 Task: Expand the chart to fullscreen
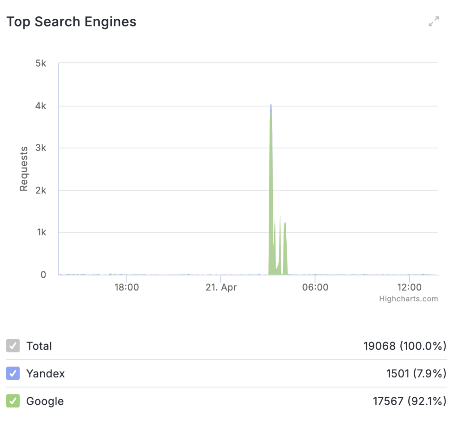pos(433,21)
